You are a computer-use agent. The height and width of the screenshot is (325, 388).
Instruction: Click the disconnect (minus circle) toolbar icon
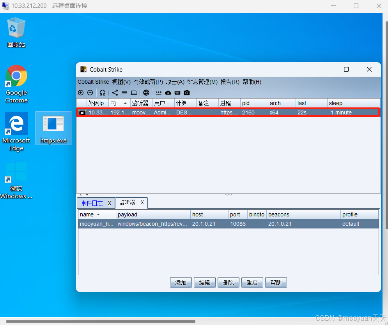click(90, 93)
